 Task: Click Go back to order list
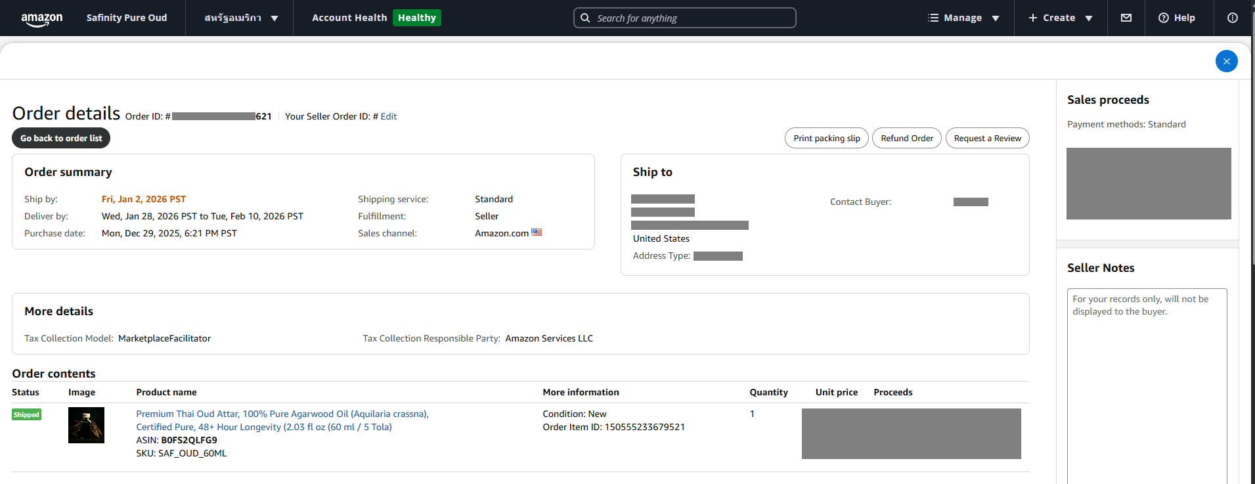61,138
